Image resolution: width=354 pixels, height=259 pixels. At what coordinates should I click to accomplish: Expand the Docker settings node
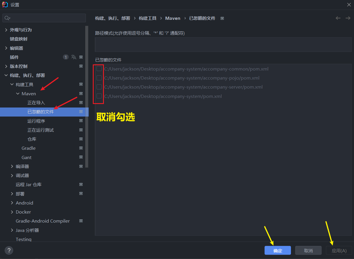tap(12, 212)
